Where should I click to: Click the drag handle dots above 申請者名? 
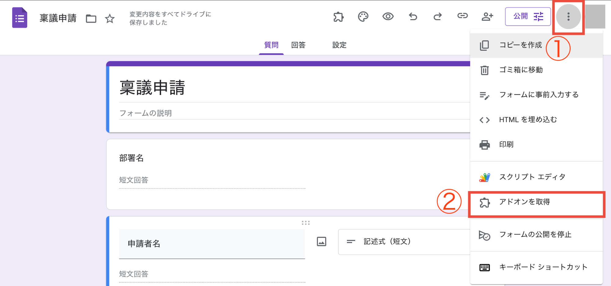pos(306,223)
